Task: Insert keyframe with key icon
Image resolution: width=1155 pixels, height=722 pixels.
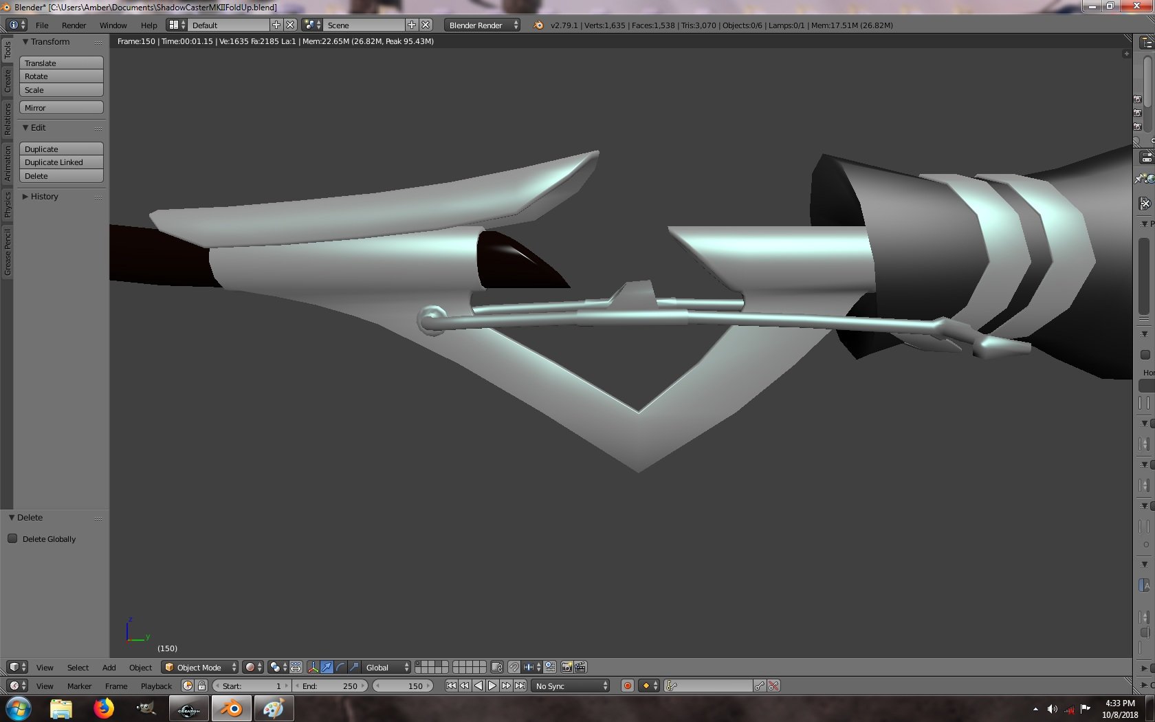Action: pyautogui.click(x=760, y=686)
